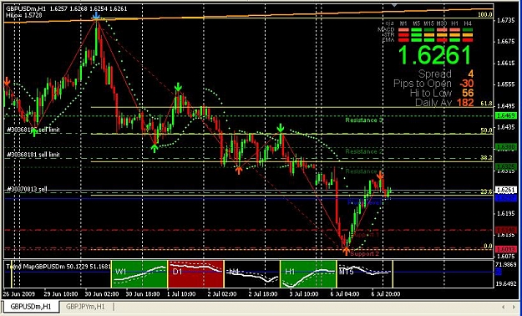Click the green down arrow above the 1 Jul high
The width and height of the screenshot is (522, 316).
tap(178, 87)
